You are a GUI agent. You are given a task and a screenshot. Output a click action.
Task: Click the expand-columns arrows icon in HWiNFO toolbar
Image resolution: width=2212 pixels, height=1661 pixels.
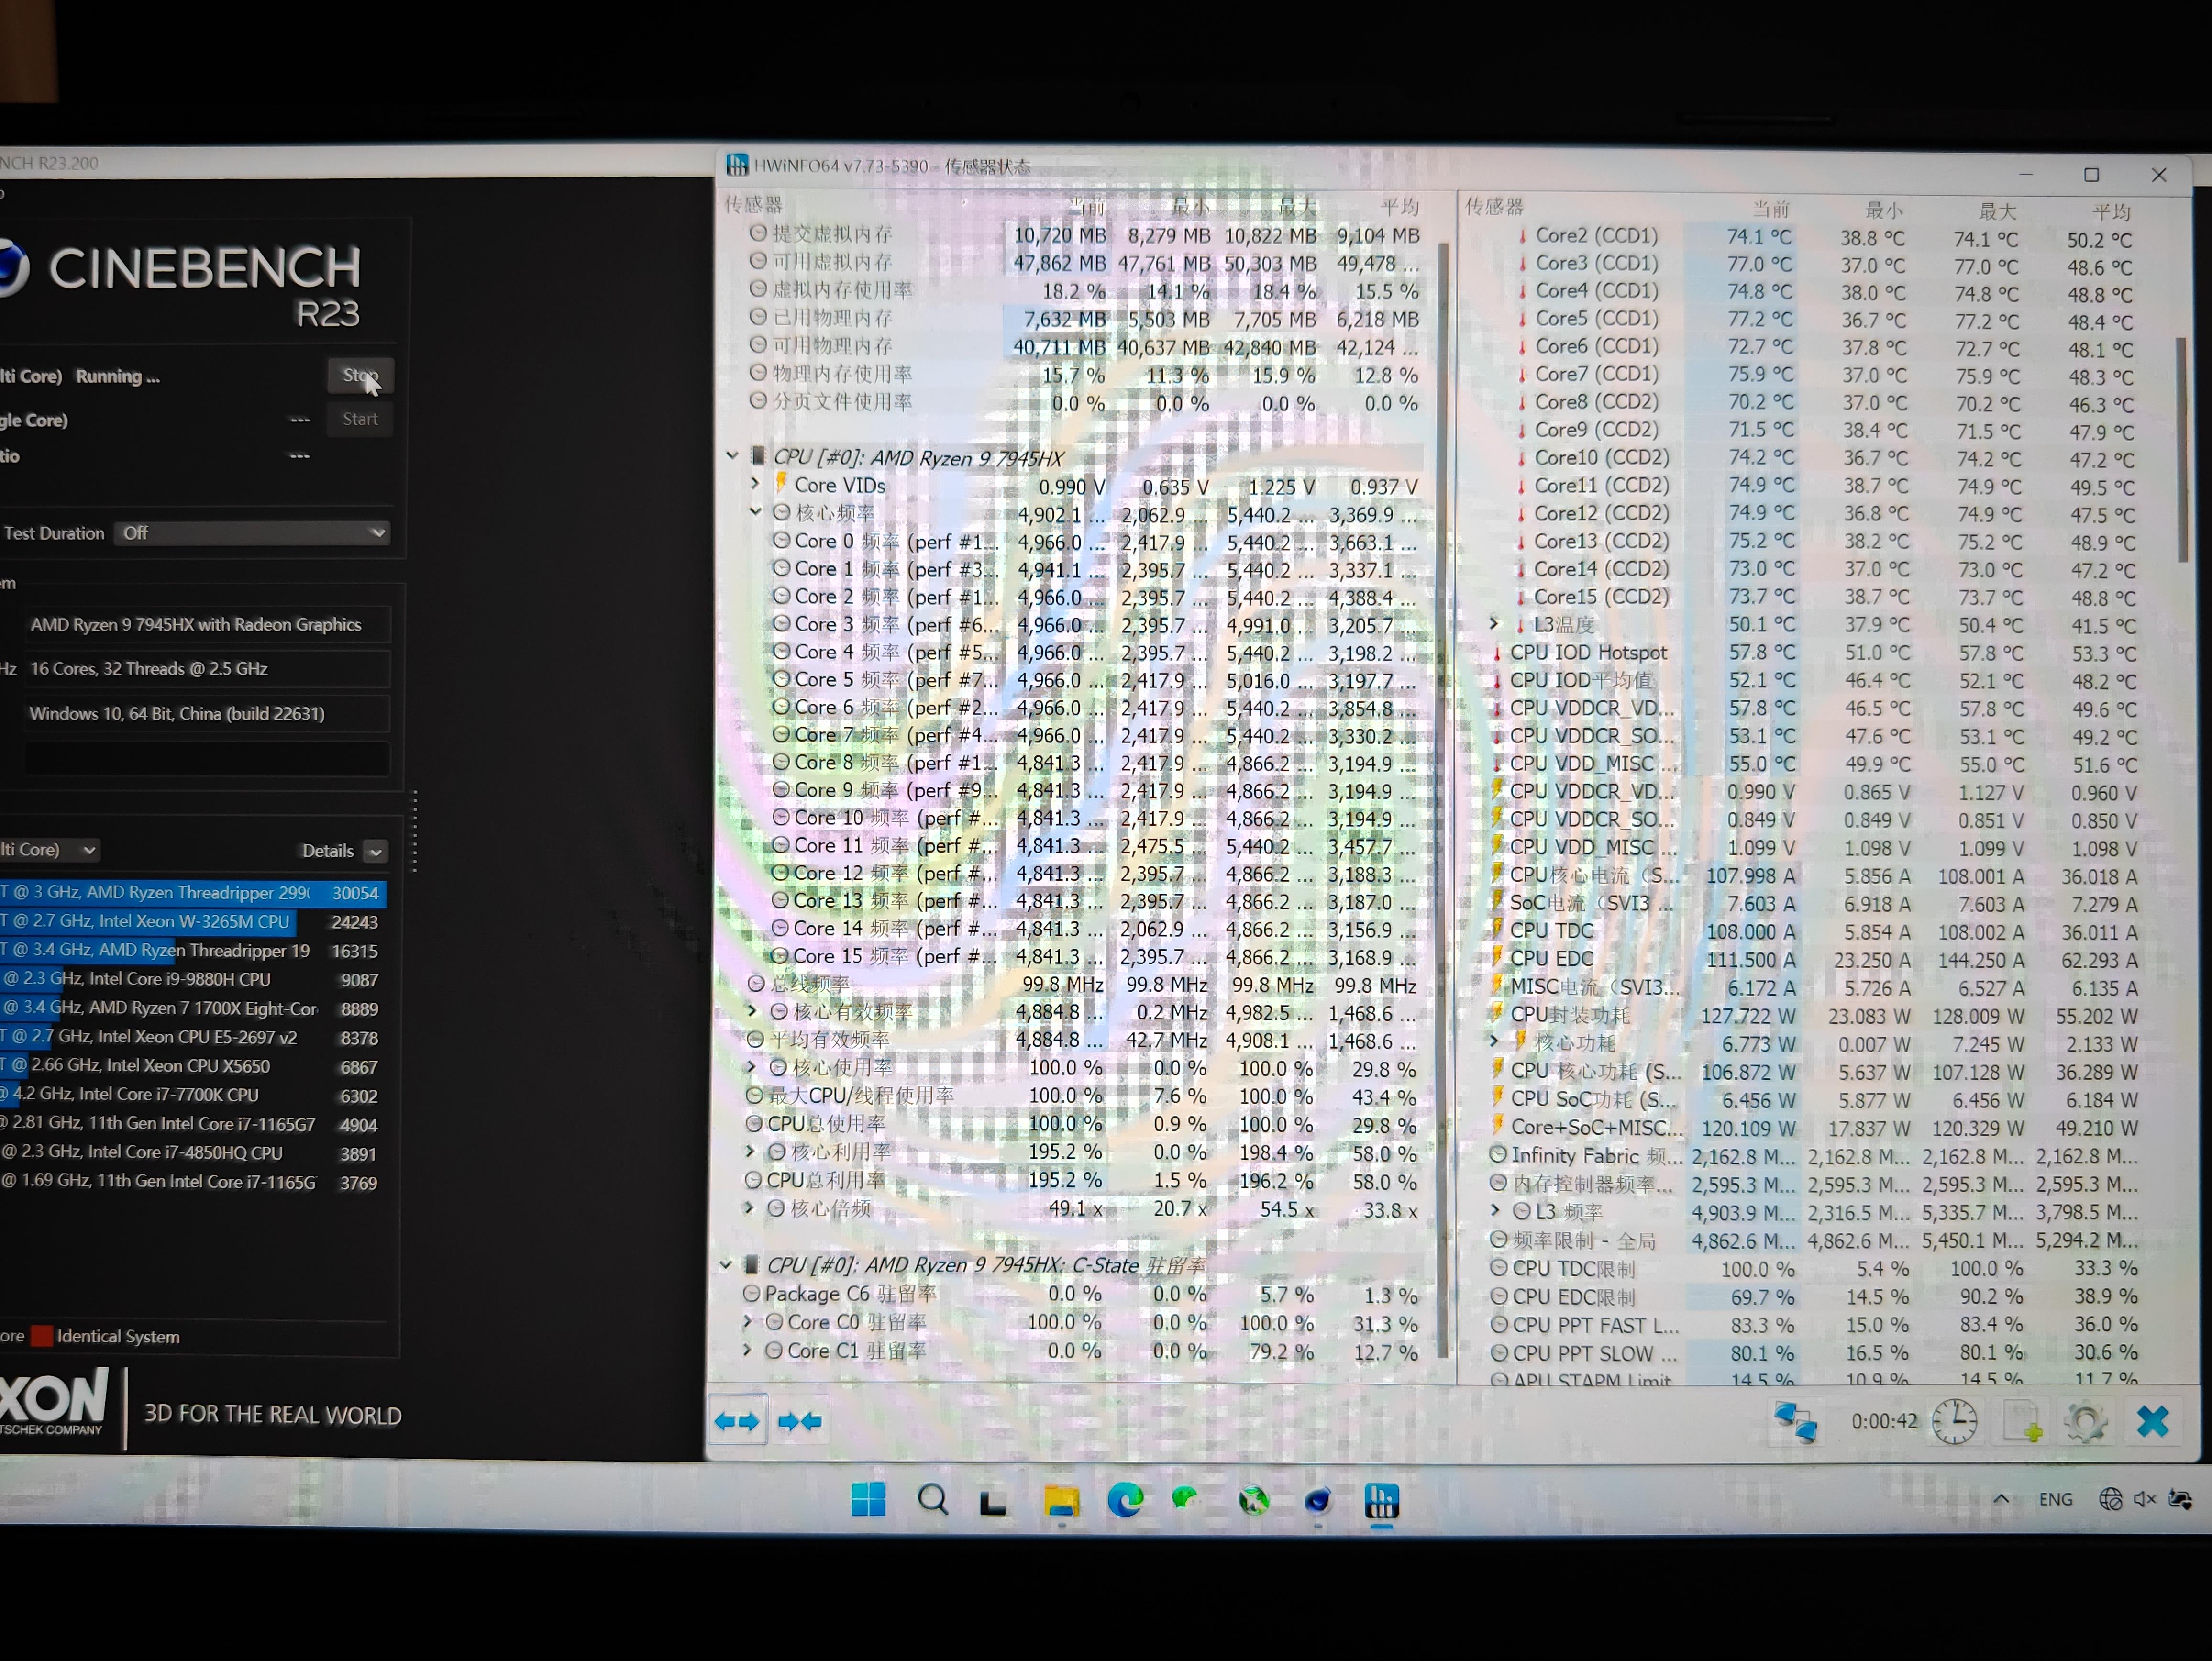737,1421
